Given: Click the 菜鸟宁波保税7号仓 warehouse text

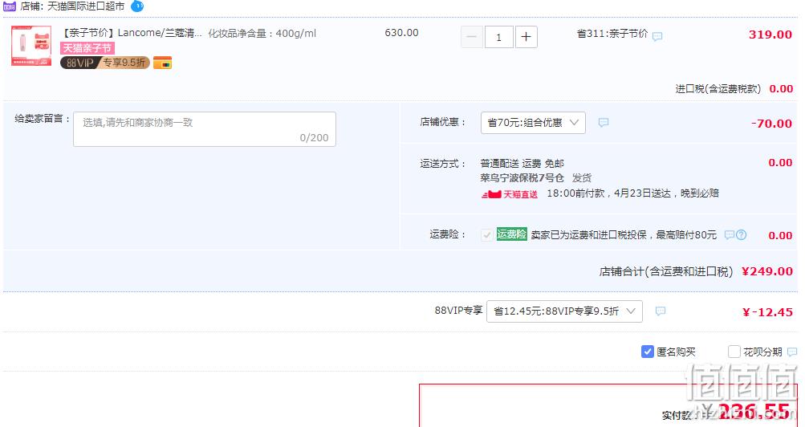Looking at the screenshot, I should click(x=522, y=178).
